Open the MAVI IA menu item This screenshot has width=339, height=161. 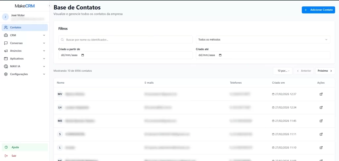(25, 66)
